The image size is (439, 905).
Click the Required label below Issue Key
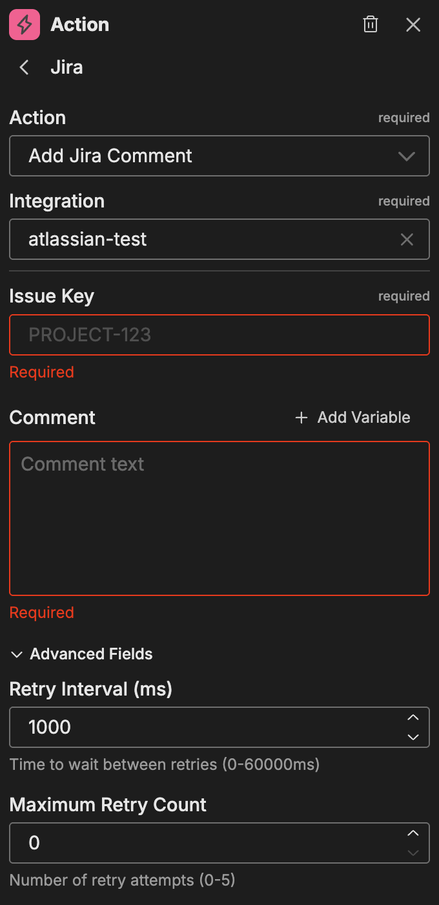(x=41, y=372)
